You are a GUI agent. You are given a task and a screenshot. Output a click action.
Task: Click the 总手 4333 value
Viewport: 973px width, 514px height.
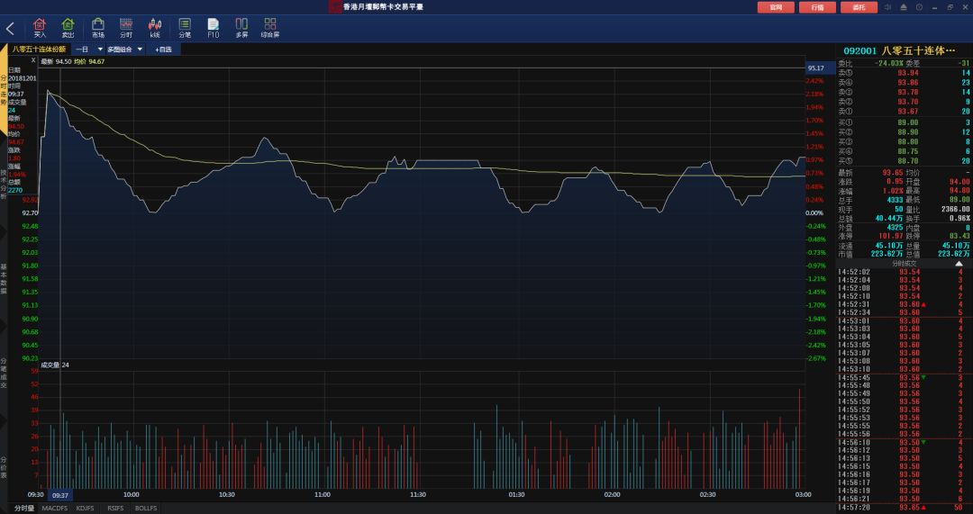895,200
